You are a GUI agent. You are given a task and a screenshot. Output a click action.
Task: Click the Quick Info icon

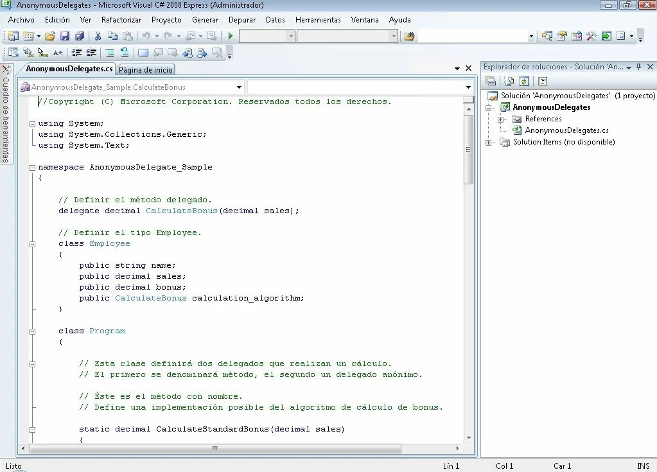tap(43, 53)
